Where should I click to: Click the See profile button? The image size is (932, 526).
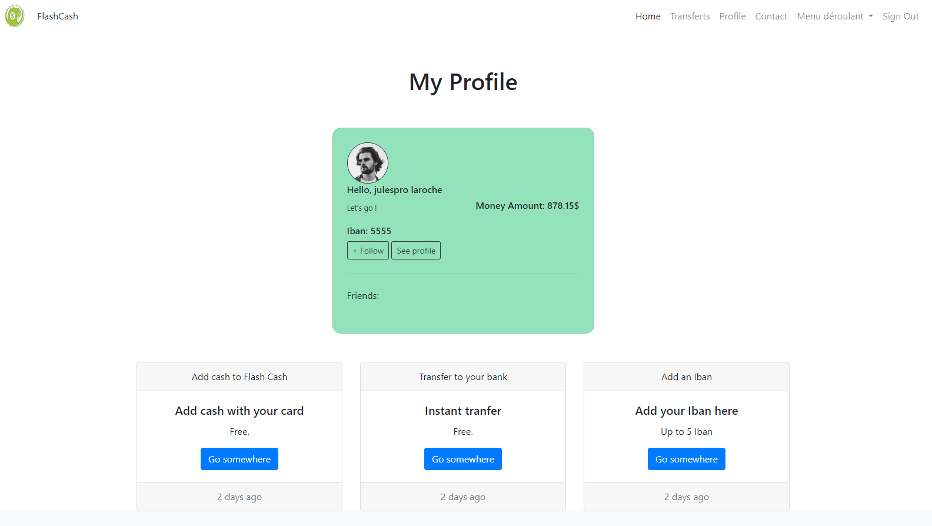(x=416, y=251)
